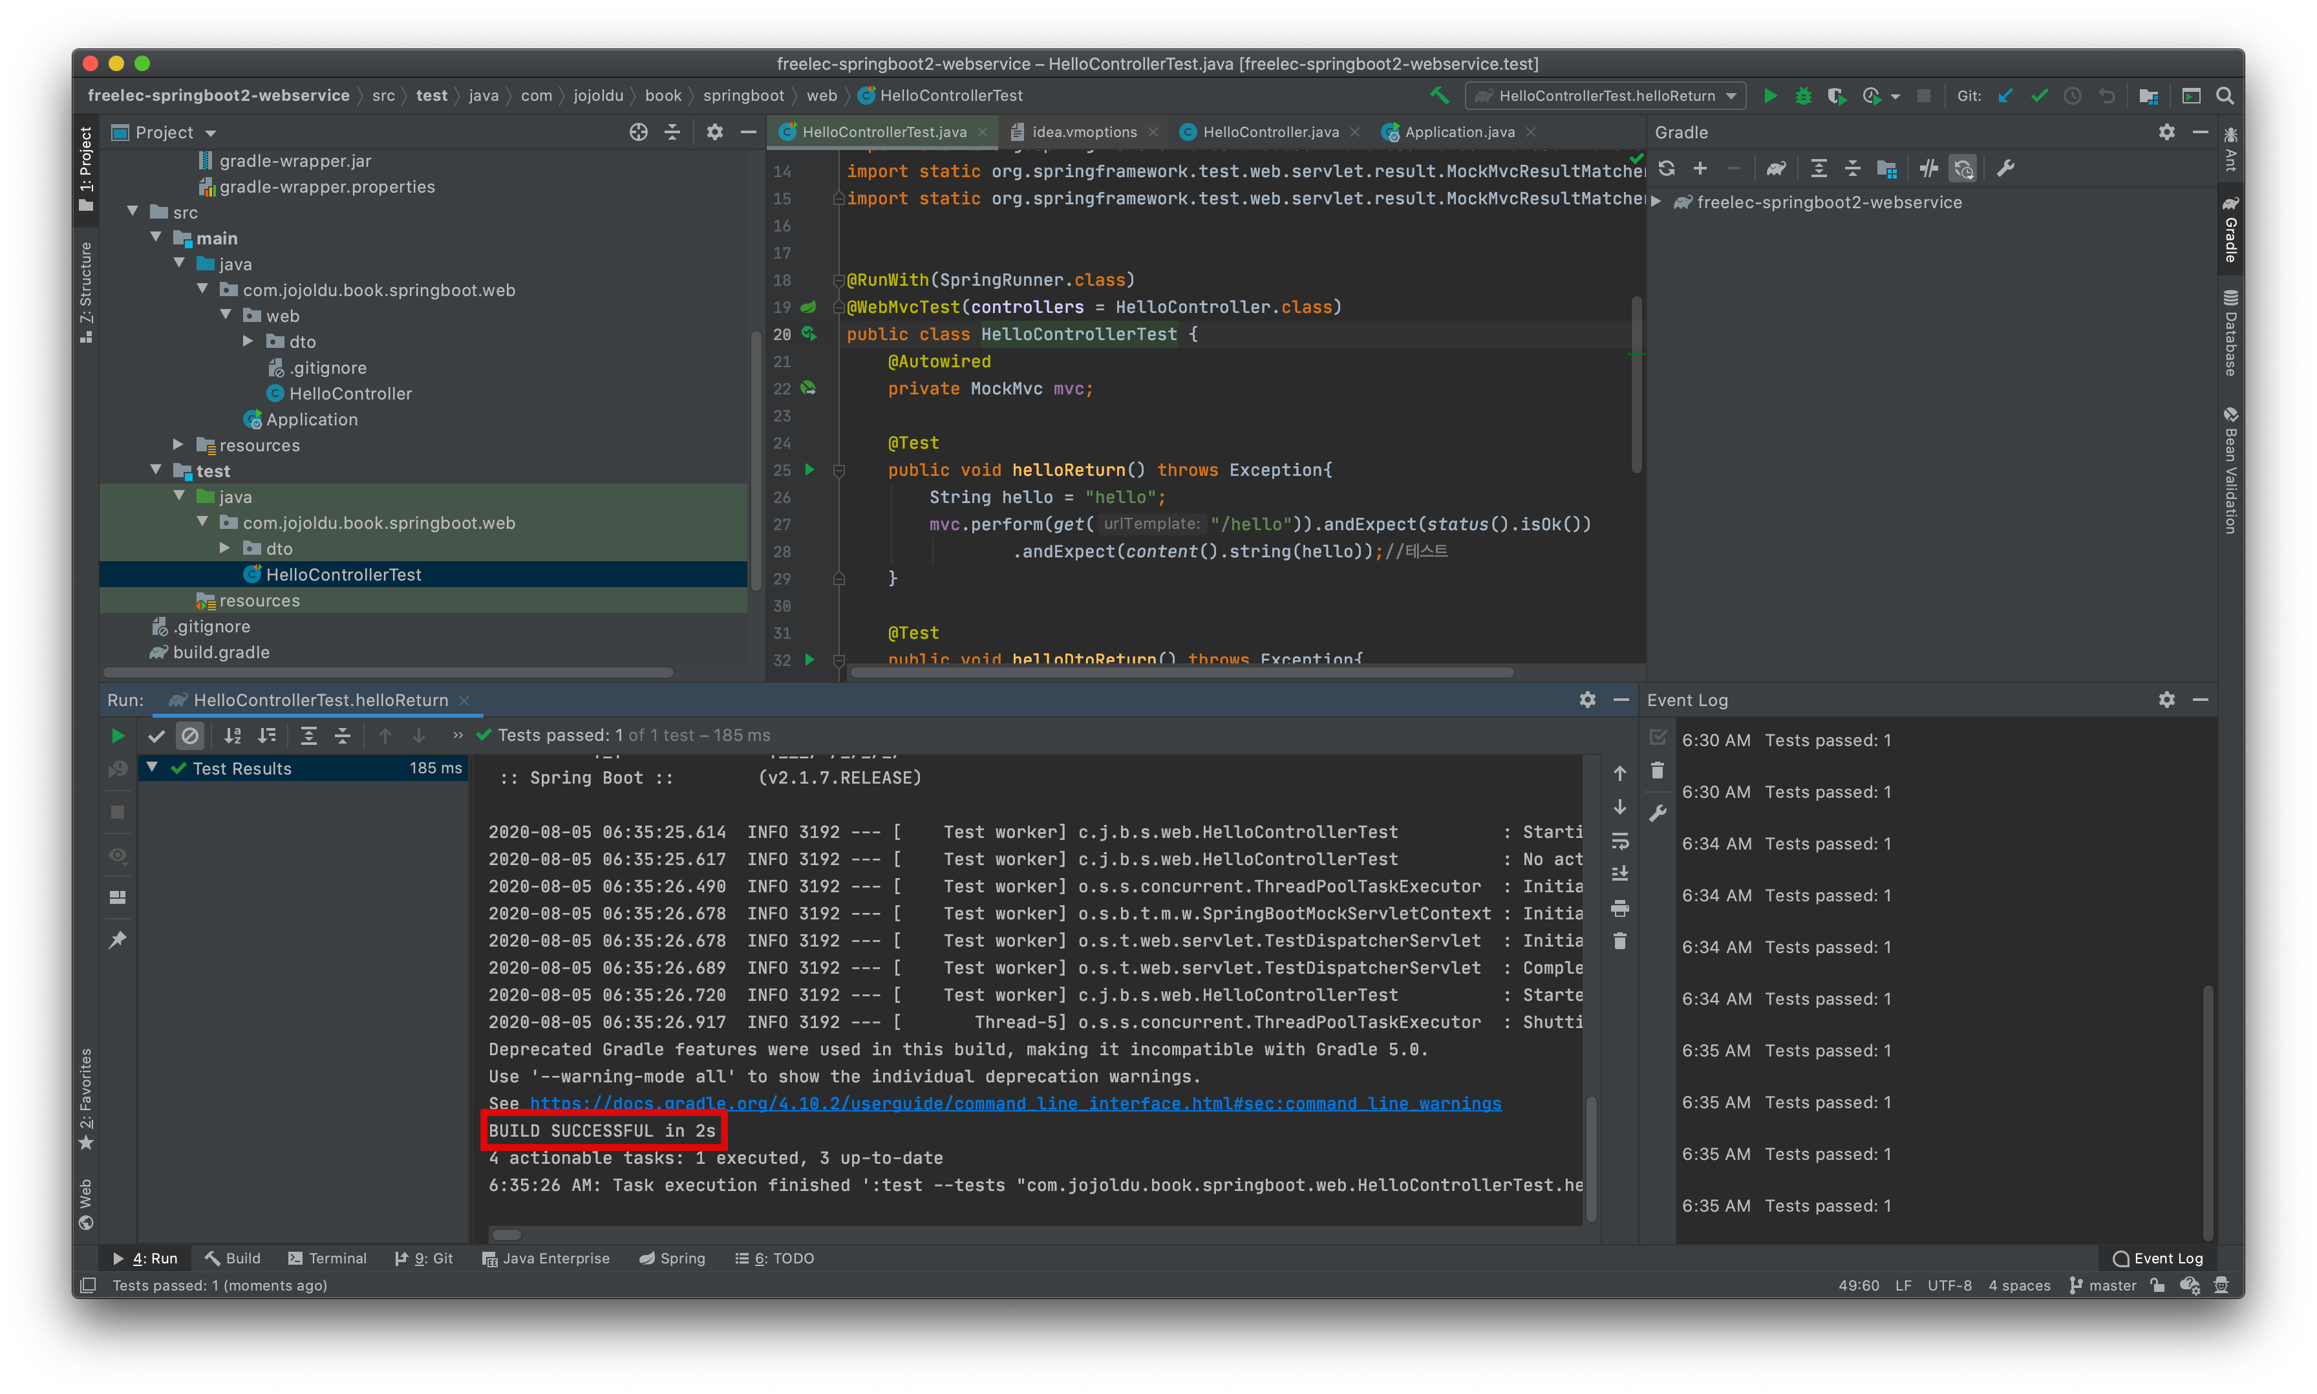Open the Terminal tool window tab

point(327,1258)
